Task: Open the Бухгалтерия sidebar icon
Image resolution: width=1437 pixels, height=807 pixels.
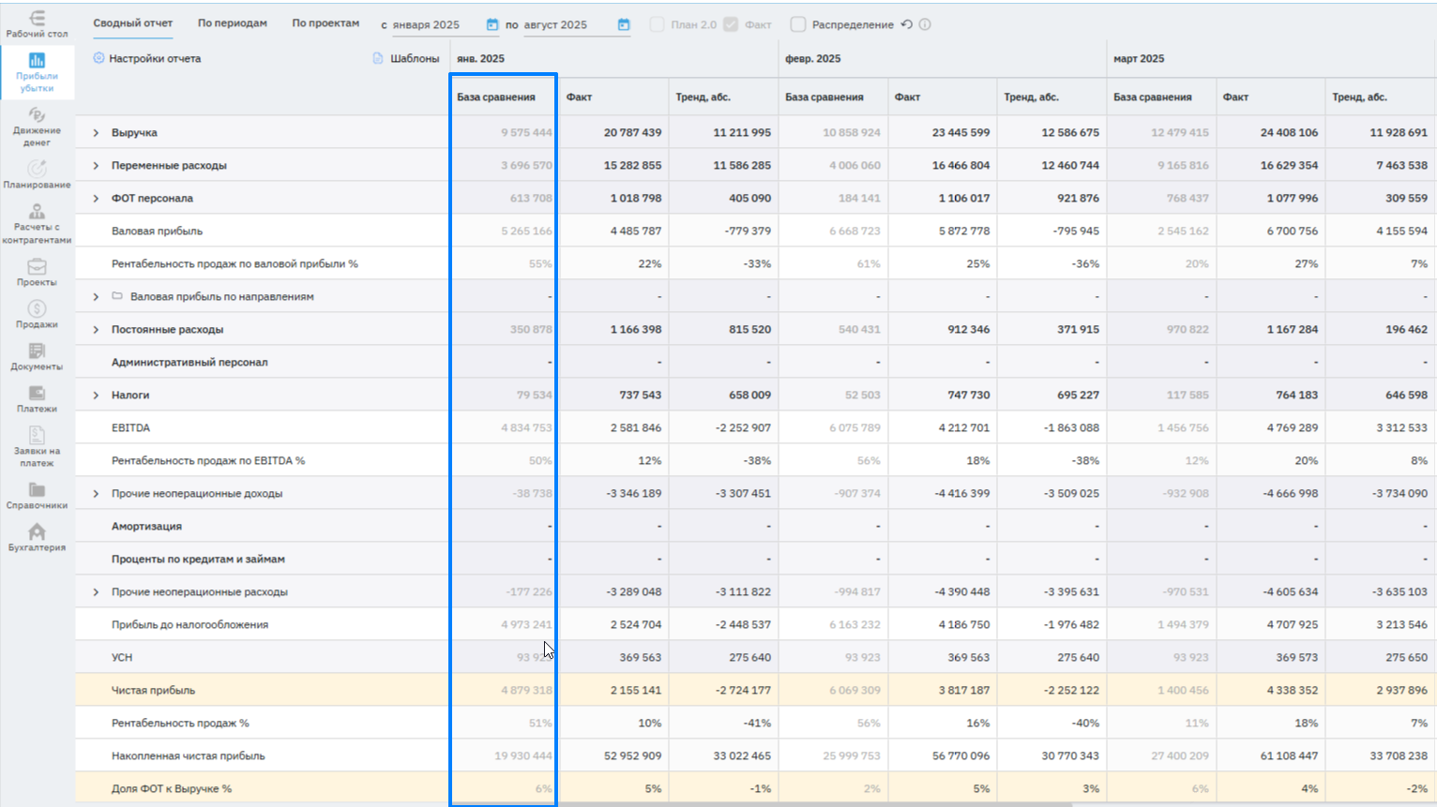Action: point(37,532)
